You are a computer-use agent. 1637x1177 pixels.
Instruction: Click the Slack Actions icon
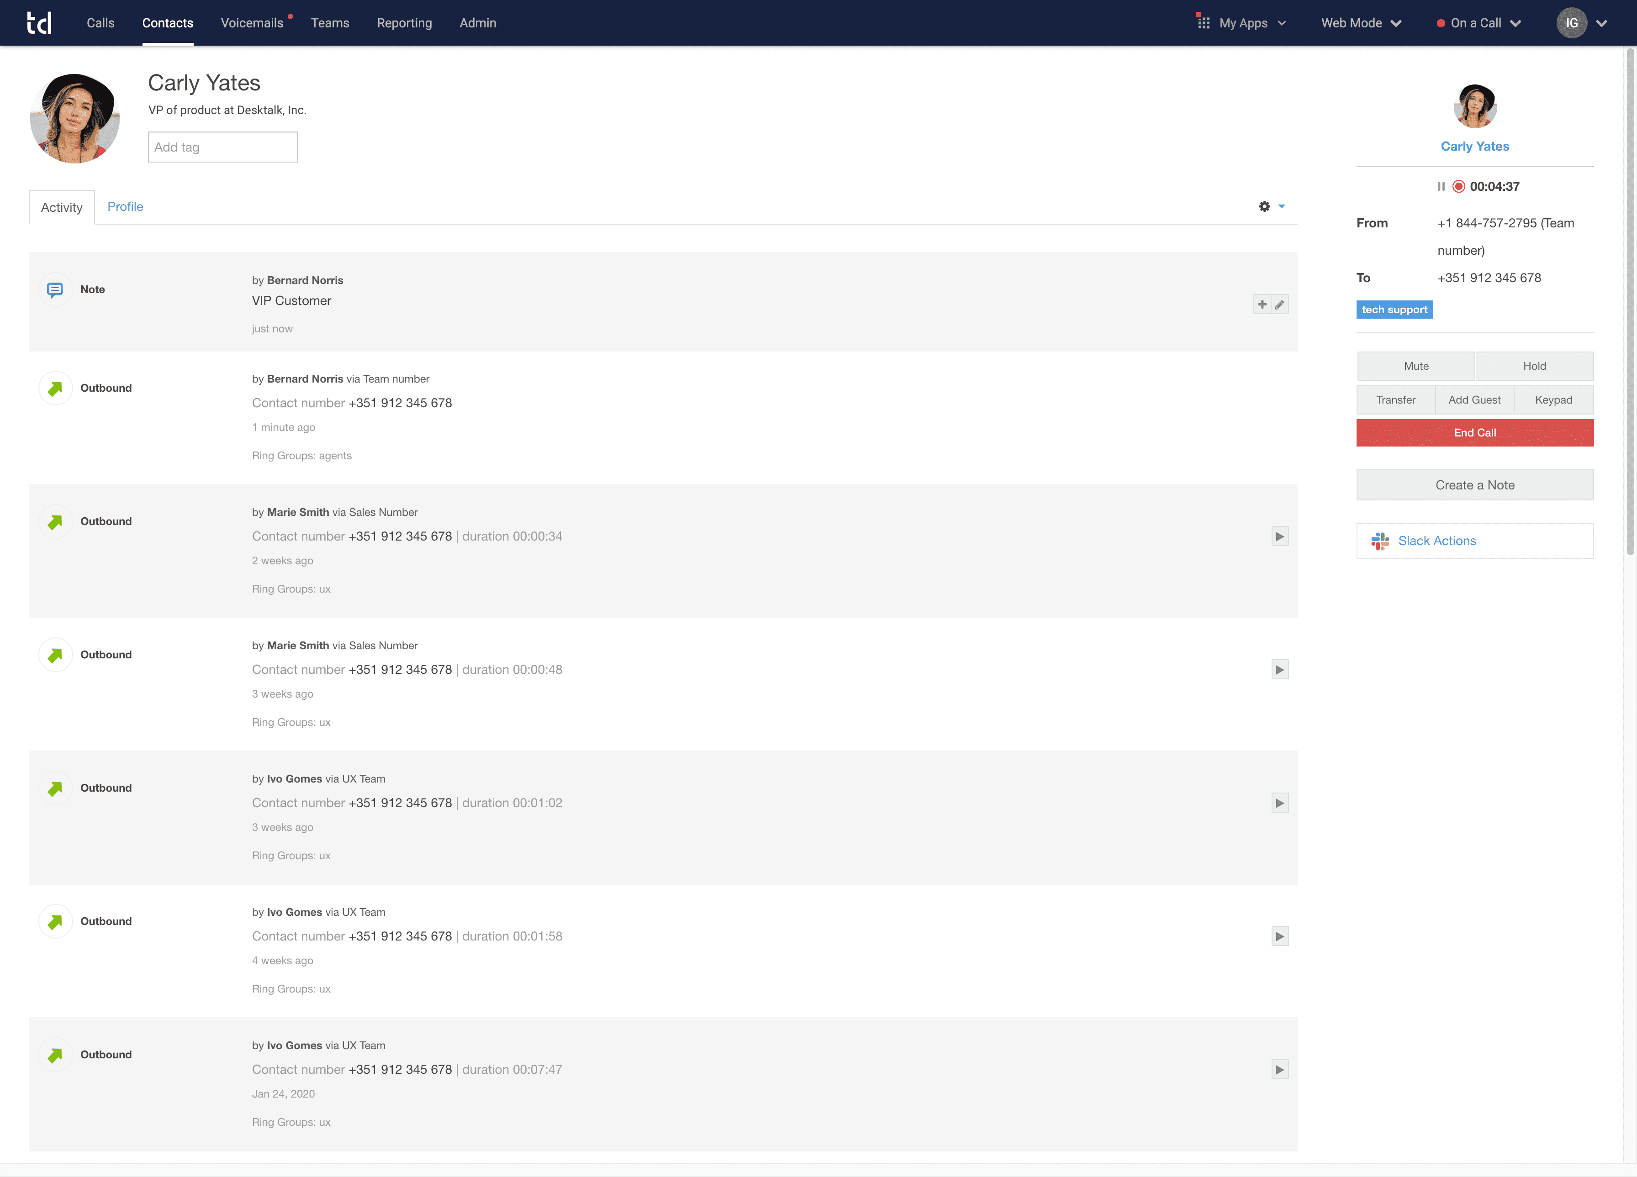pyautogui.click(x=1380, y=541)
